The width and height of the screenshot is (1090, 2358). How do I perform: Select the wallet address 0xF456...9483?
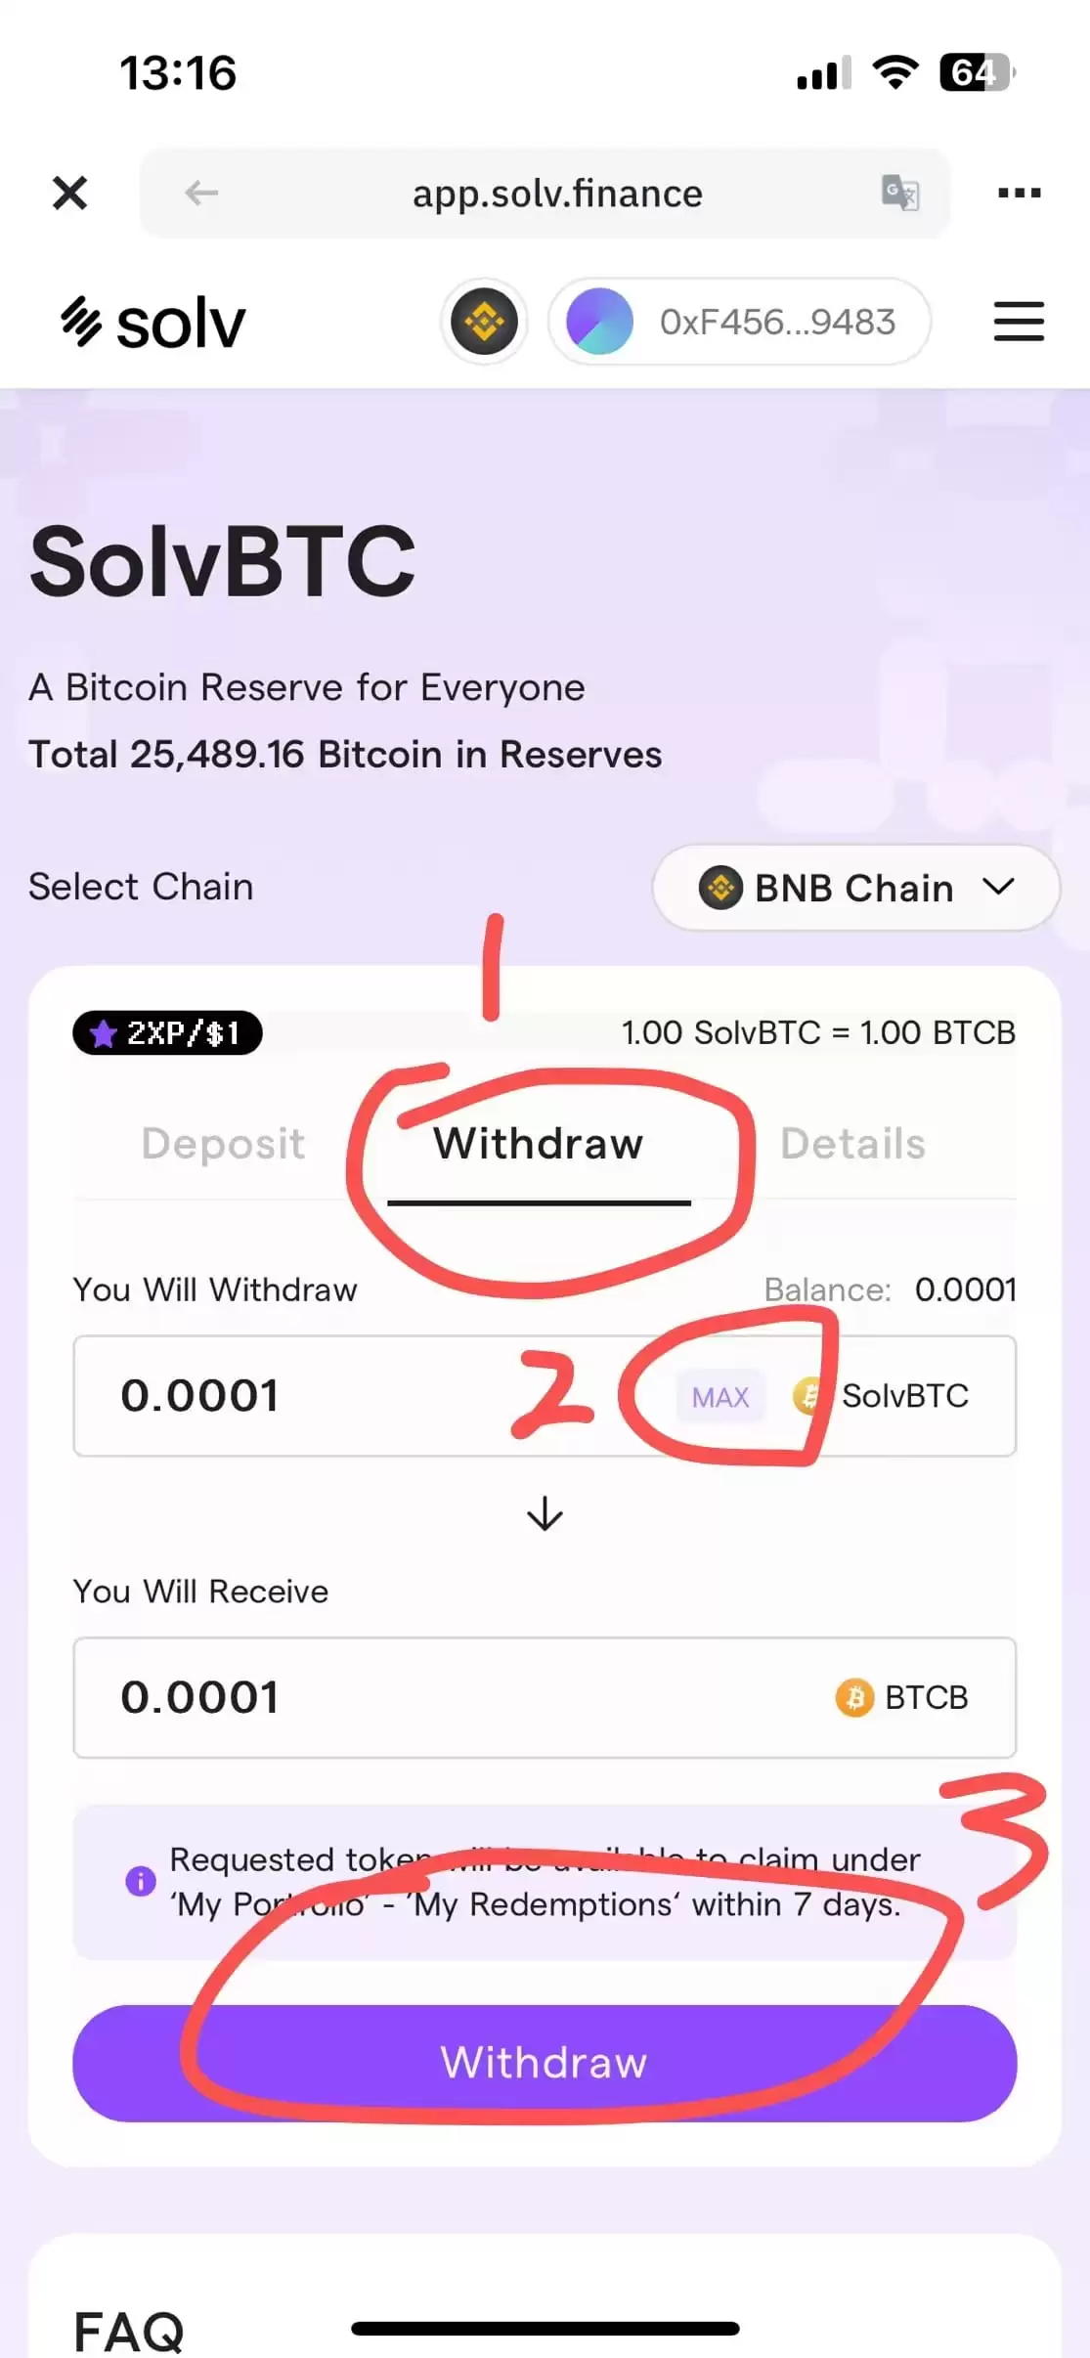pos(777,322)
